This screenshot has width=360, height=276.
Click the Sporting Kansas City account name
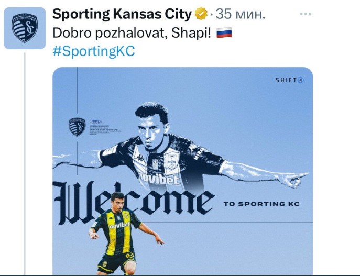coord(122,14)
